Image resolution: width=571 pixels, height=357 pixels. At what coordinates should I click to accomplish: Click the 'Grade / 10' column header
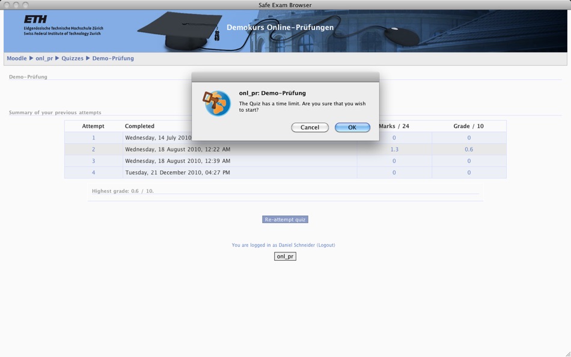click(469, 126)
